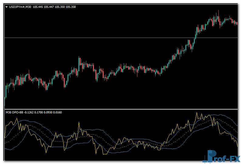Click the last candle at chart's right edge
The height and width of the screenshot is (164, 241).
(237, 23)
